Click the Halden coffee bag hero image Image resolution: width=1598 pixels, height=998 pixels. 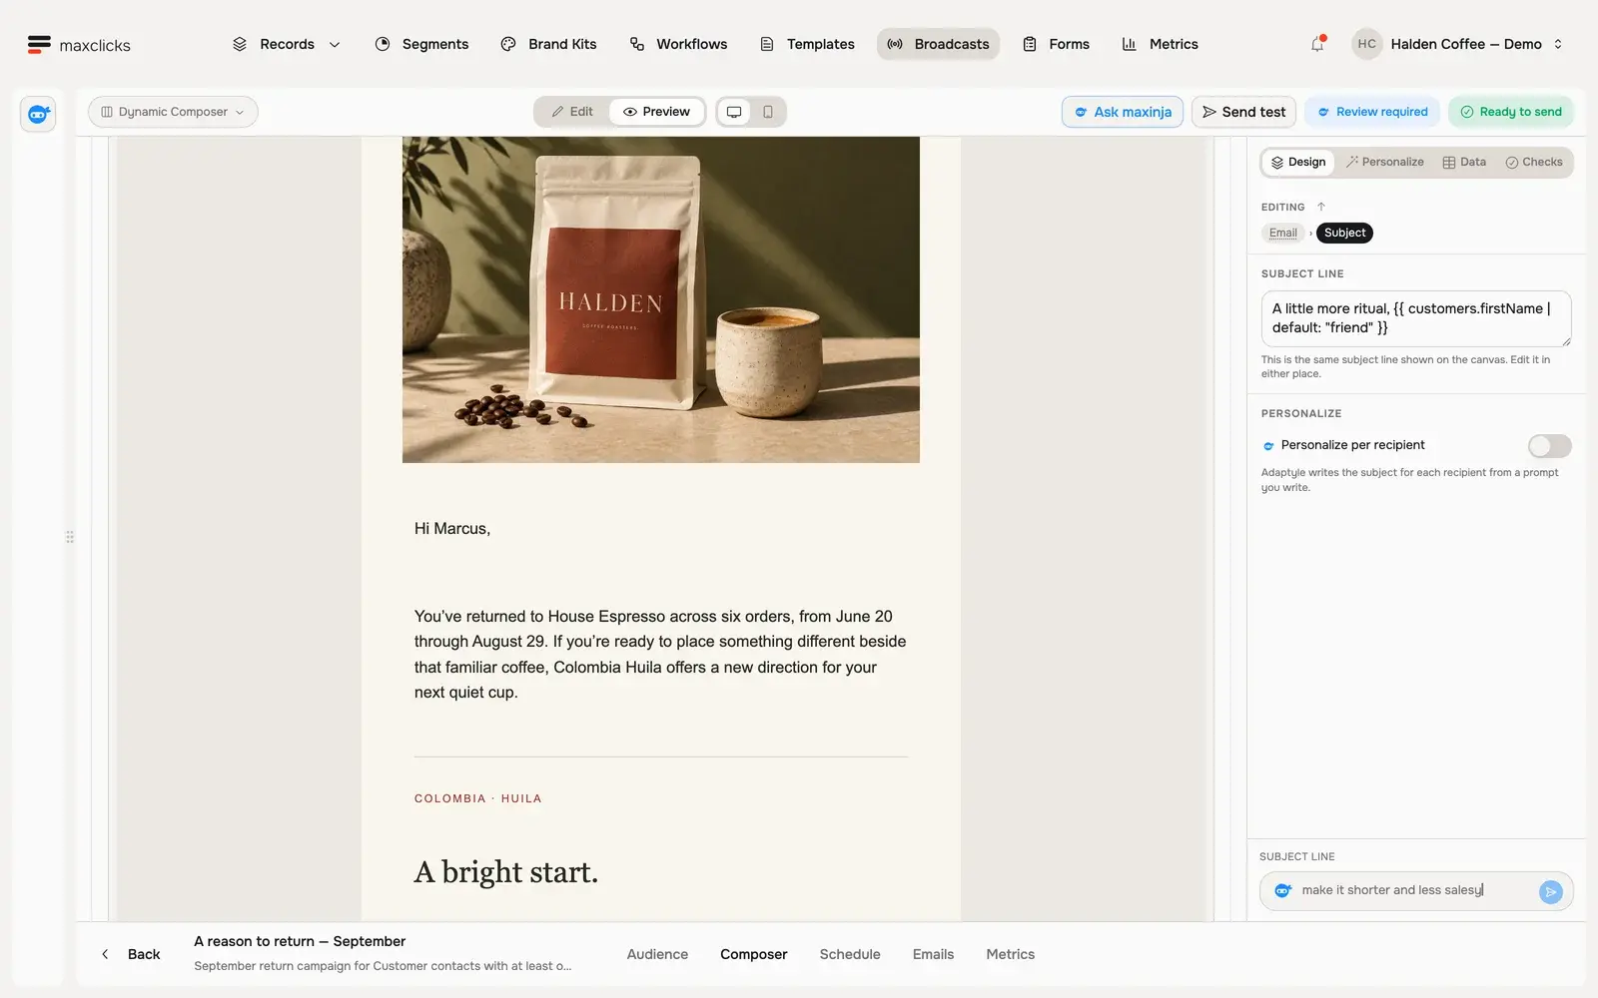click(661, 299)
